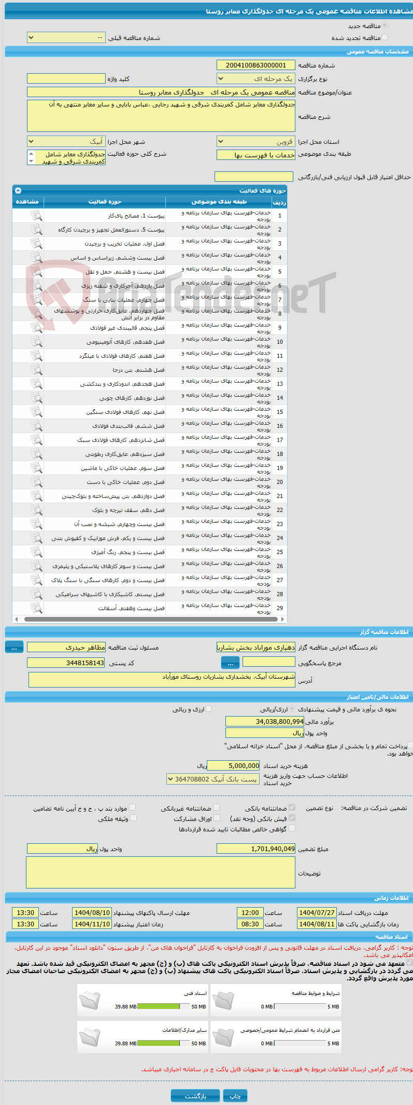Click بازگشت button

click(x=195, y=1096)
